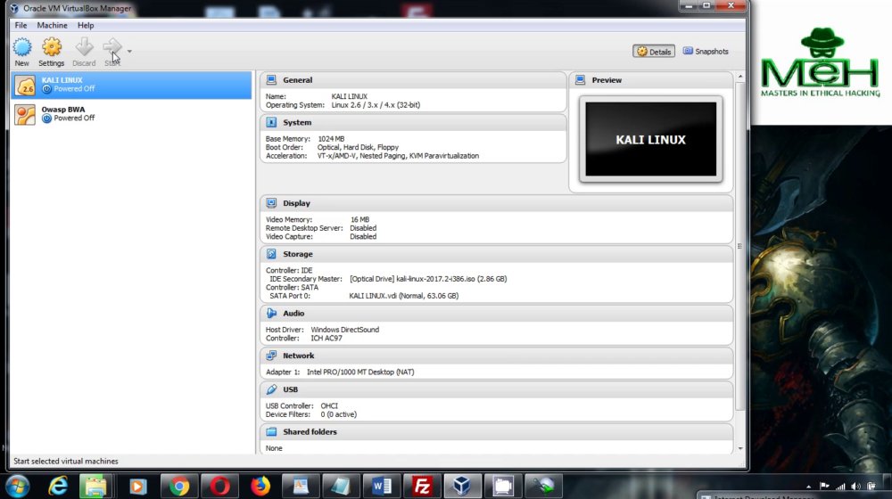Collapse the General section header
This screenshot has height=499, width=892.
tap(413, 80)
